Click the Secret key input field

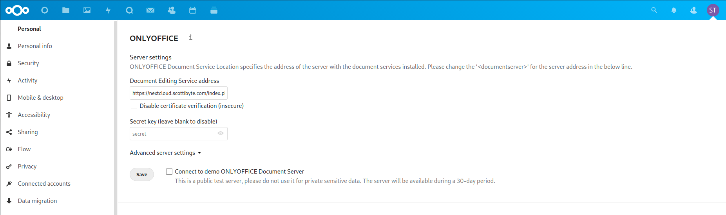[179, 134]
